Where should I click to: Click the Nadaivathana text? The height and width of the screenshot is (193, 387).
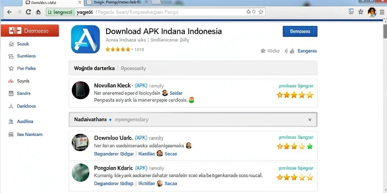click(x=90, y=119)
